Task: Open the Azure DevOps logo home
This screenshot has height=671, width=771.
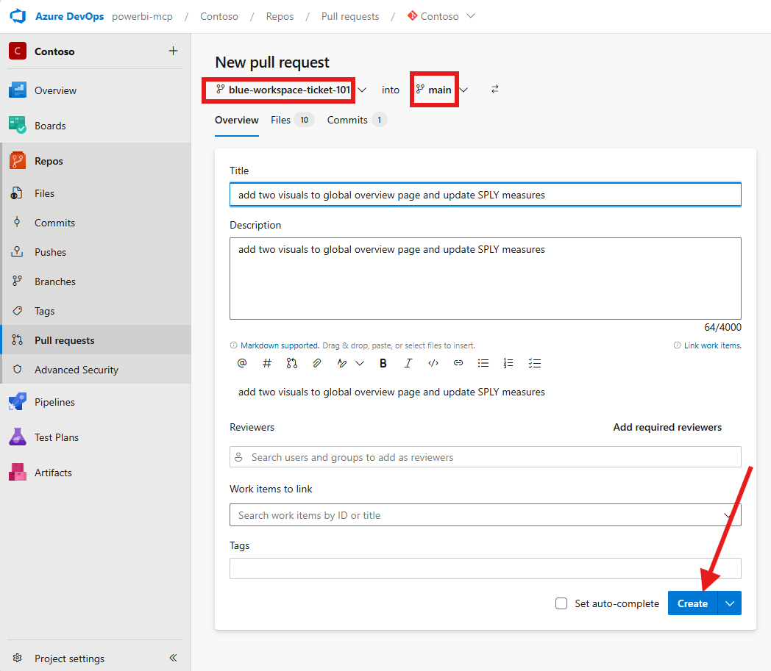Action: point(18,15)
